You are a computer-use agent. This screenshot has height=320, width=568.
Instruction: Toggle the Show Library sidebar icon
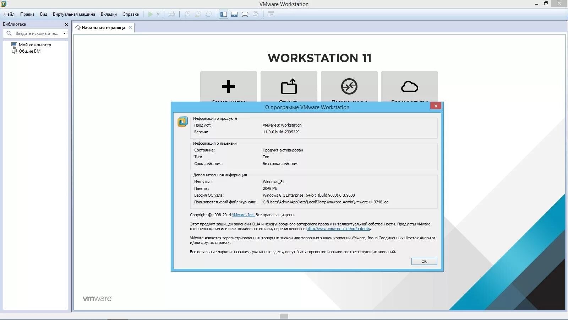coord(224,14)
